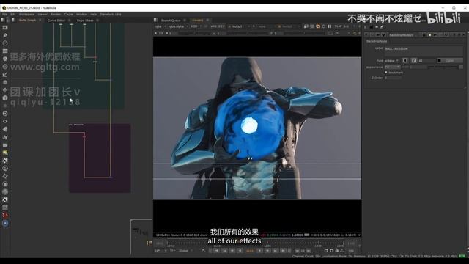Open the A input dropdown in viewer
This screenshot has width=469, height=264.
[x=238, y=26]
